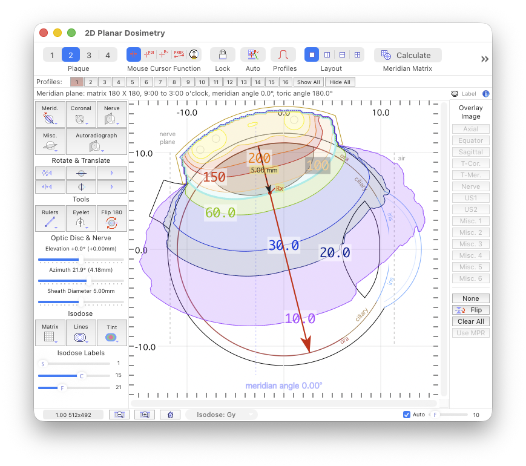Toggle the Auto checkbox in status bar
The image size is (526, 466).
407,415
